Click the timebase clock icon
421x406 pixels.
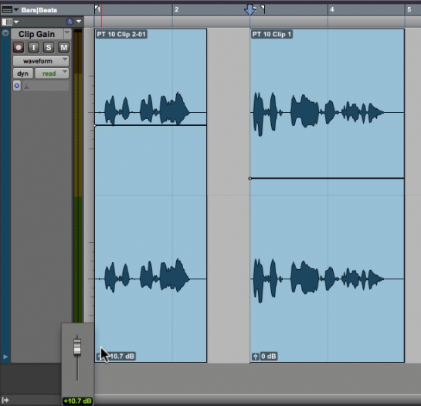pos(70,22)
